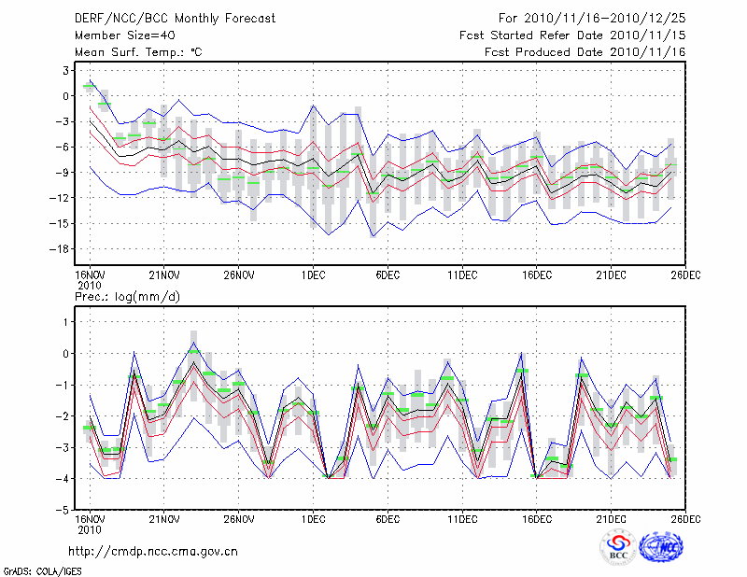The width and height of the screenshot is (747, 577).
Task: Click the Prec.: log(mm/d) chart label
Action: (x=129, y=297)
